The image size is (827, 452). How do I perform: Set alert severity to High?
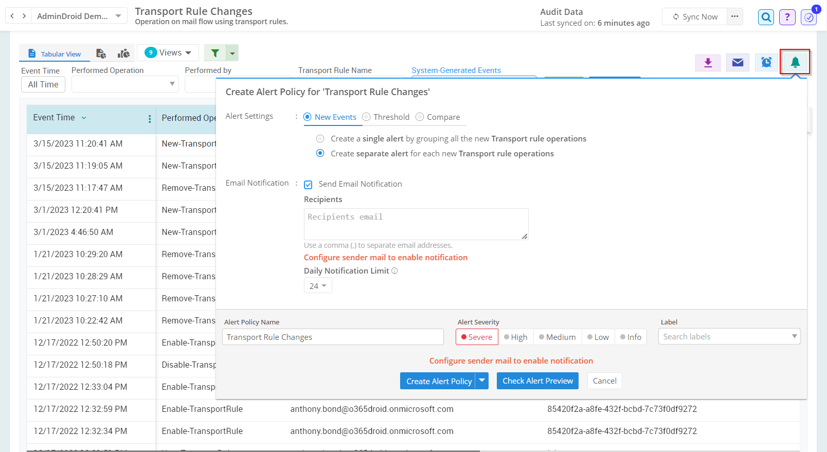516,337
